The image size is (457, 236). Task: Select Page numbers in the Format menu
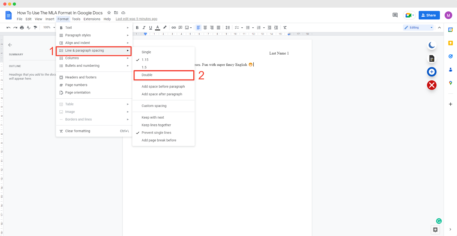(94, 85)
